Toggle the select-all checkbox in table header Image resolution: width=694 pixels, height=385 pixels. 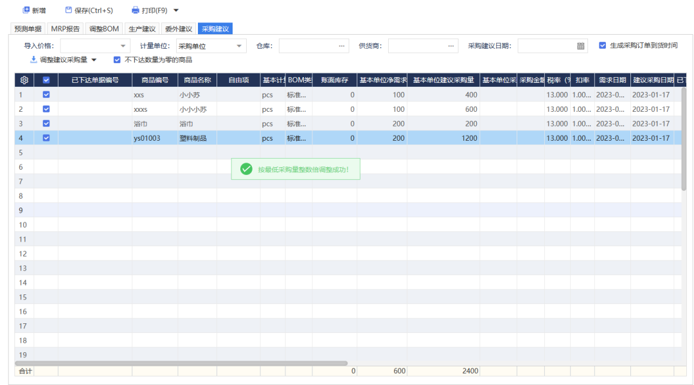click(x=46, y=80)
